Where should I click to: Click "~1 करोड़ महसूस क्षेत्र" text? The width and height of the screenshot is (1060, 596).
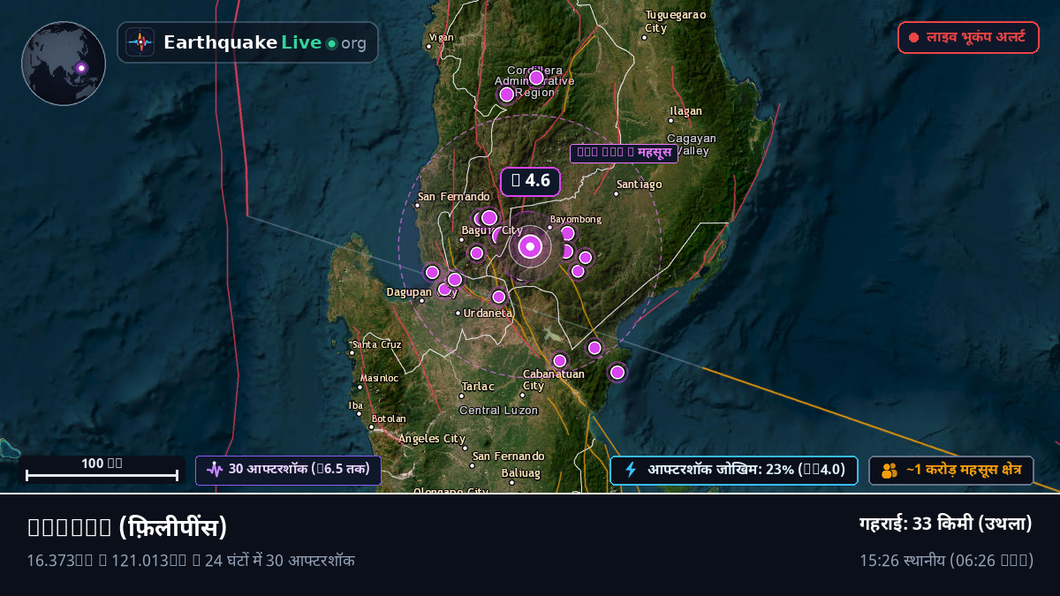pyautogui.click(x=964, y=471)
